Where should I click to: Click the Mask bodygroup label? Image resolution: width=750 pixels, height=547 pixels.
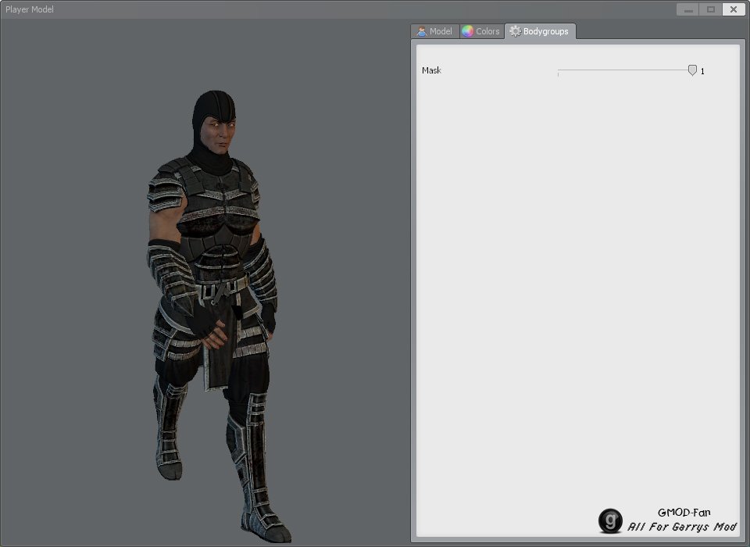pyautogui.click(x=431, y=70)
